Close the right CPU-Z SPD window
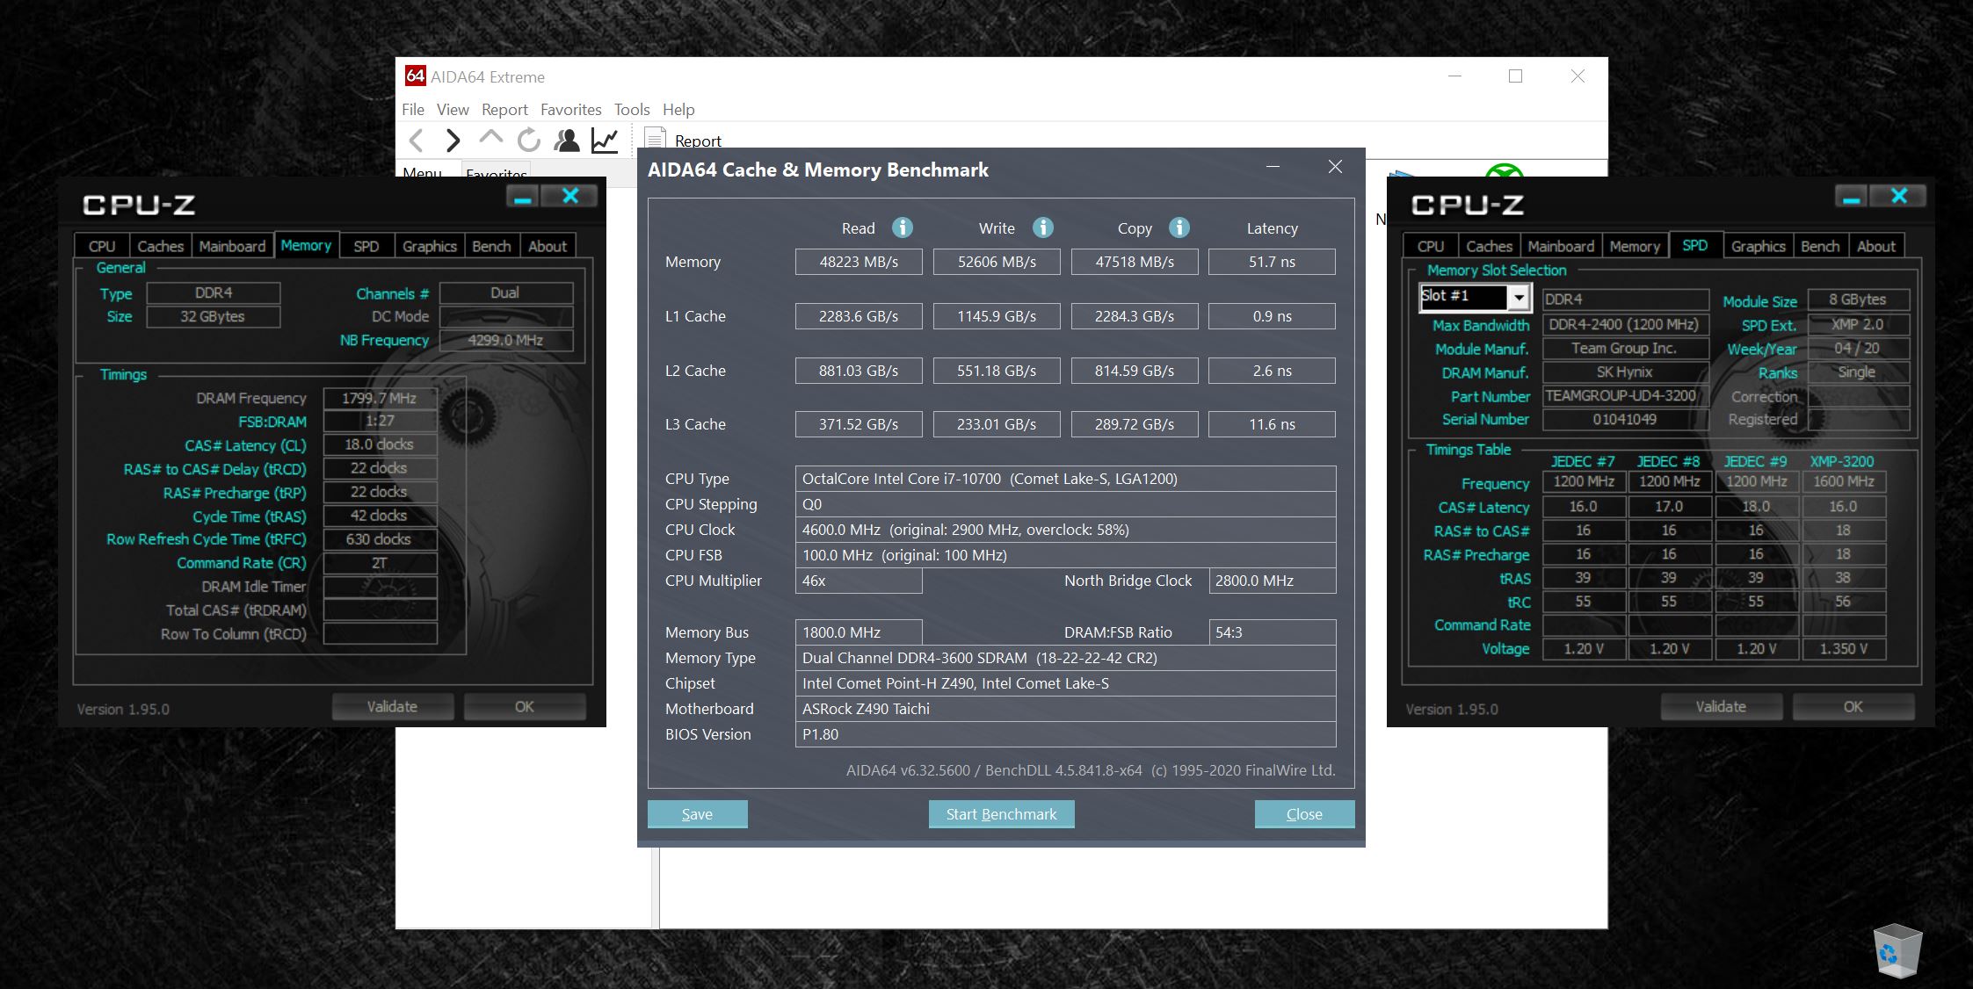The height and width of the screenshot is (989, 1973). (1898, 197)
